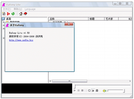This screenshot has width=134, height=99.
Task: Open the http://www.softe.biz link
Action: tap(21, 40)
